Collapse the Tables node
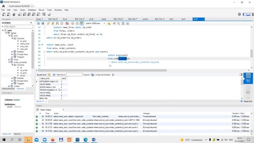254x143 pixels. pos(6,33)
